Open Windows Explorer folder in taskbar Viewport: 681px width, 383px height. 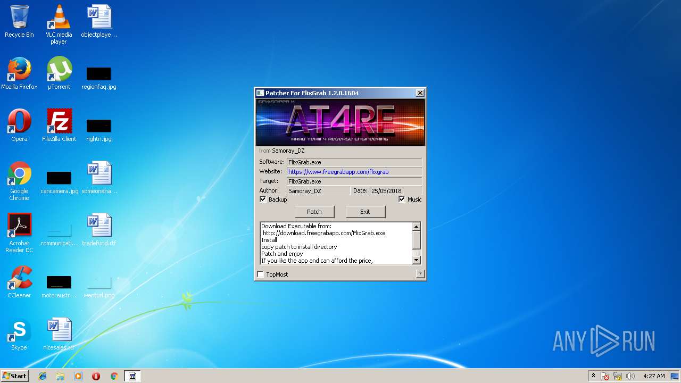(x=60, y=376)
